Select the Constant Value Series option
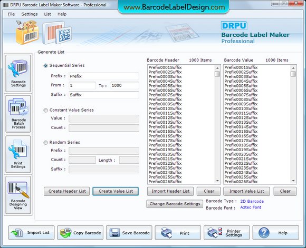 [45, 110]
